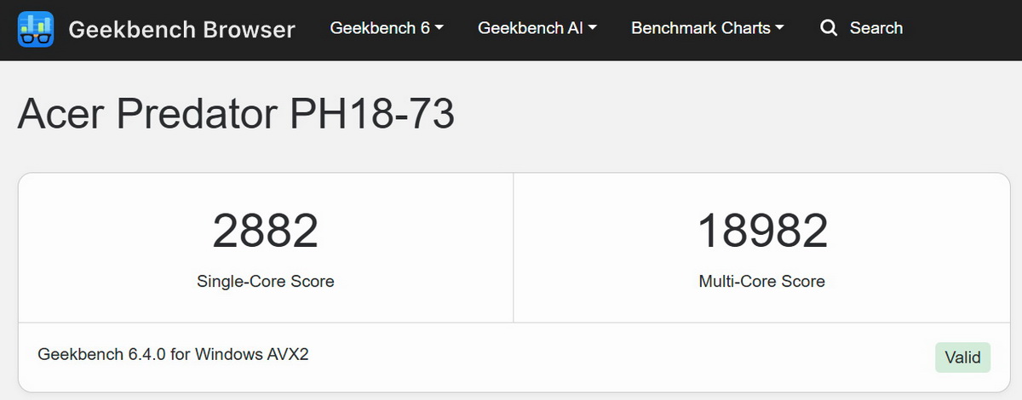Open the Geekbench 6 menu
1022x400 pixels.
380,28
